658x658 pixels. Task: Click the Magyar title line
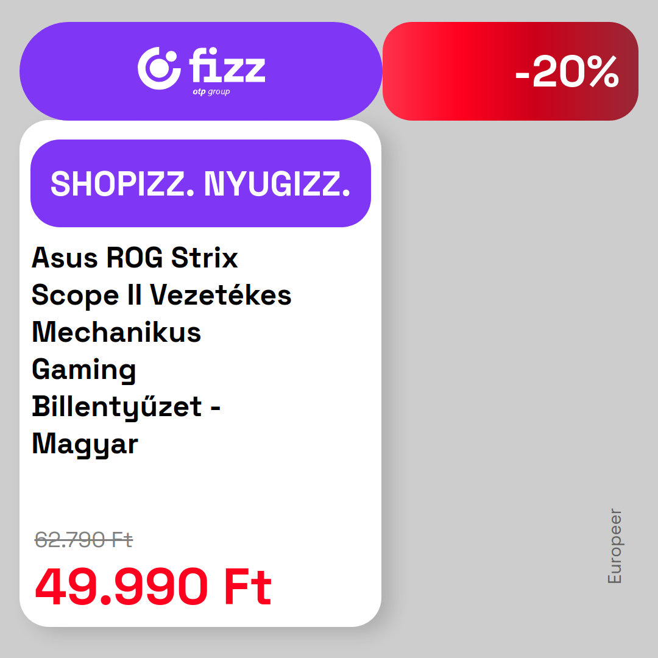[x=85, y=444]
